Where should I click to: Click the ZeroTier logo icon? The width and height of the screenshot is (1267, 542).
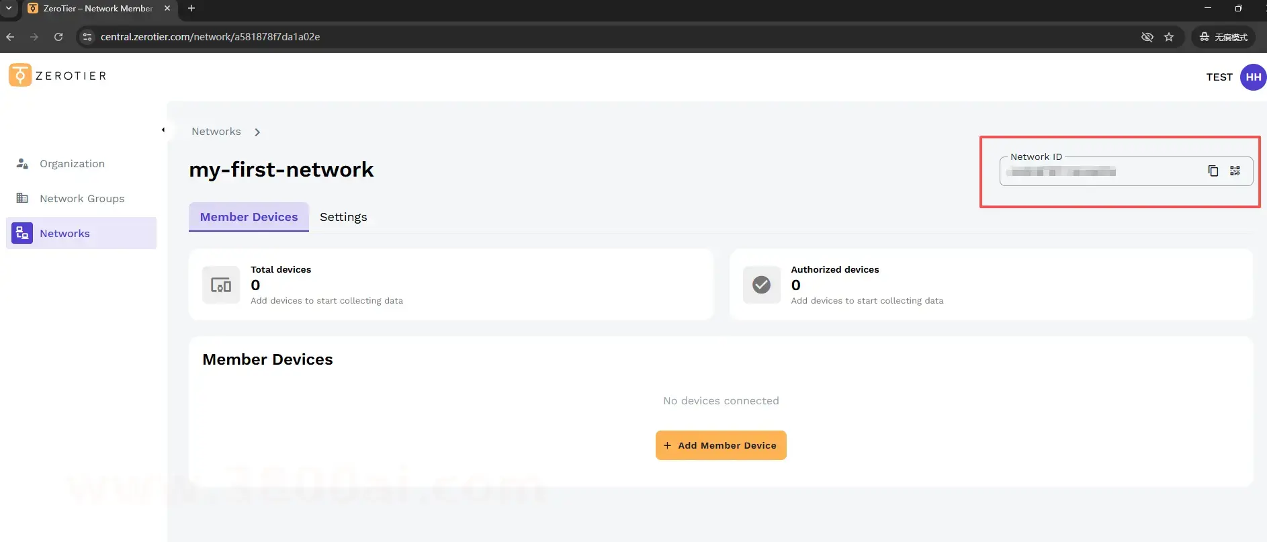pyautogui.click(x=20, y=75)
